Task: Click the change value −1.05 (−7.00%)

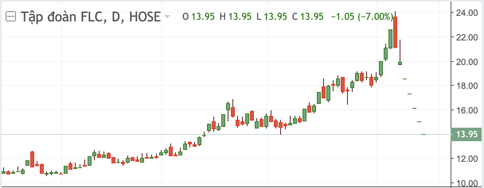Action: pyautogui.click(x=362, y=17)
